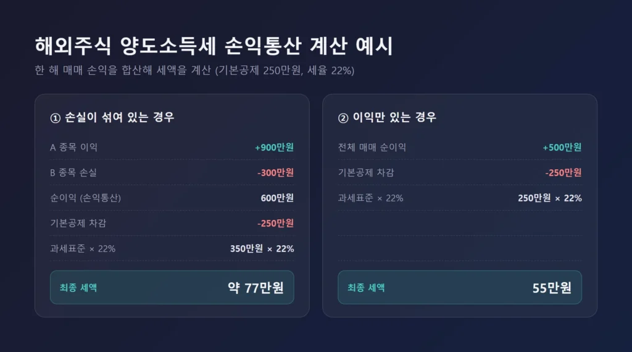This screenshot has height=352, width=632.
Task: Click the 250만원 × 22% calculation
Action: click(550, 198)
